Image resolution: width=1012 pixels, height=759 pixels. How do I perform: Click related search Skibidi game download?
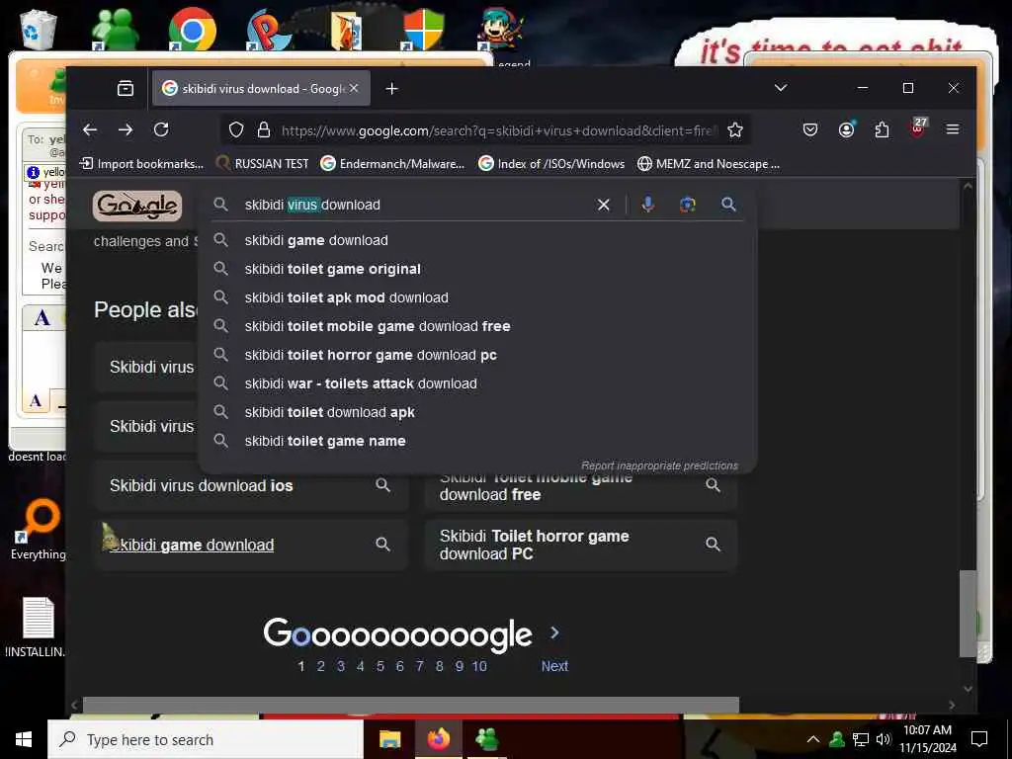[251, 545]
